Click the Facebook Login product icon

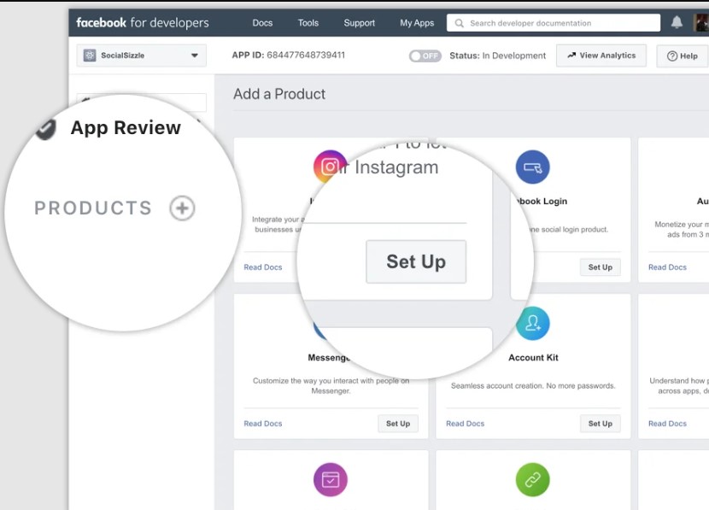click(x=532, y=167)
